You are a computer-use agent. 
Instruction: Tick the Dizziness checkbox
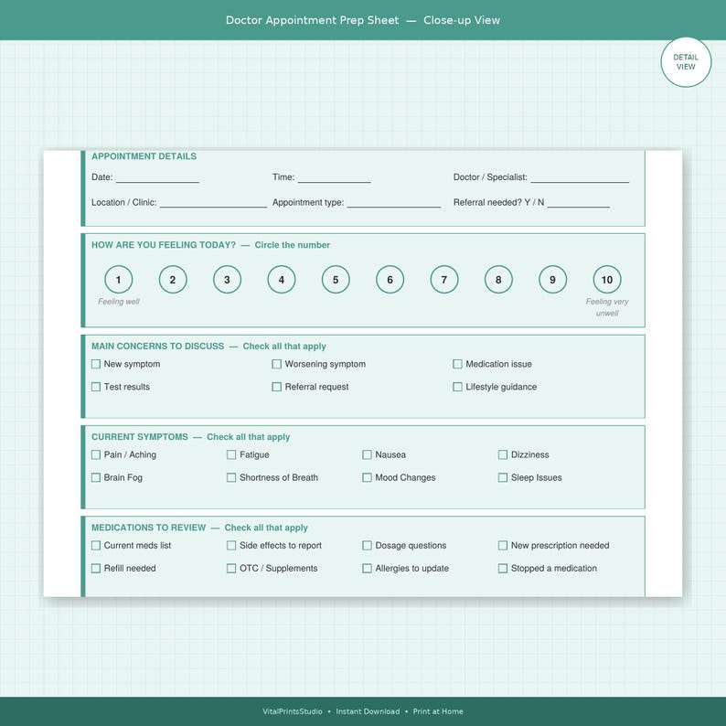(503, 454)
